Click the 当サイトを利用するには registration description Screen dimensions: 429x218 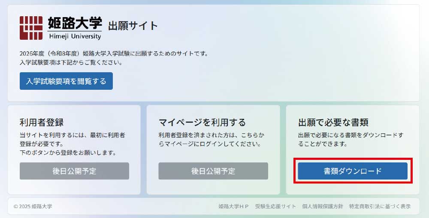(73, 144)
